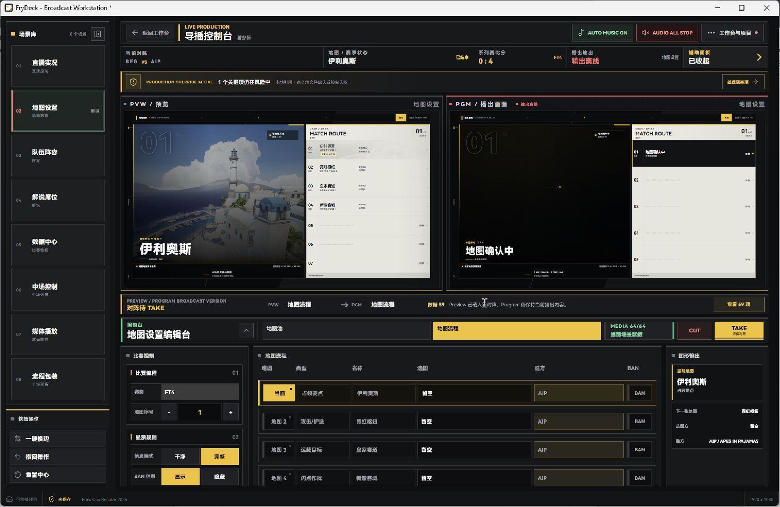Click the shield 未保存 status icon

(x=52, y=499)
